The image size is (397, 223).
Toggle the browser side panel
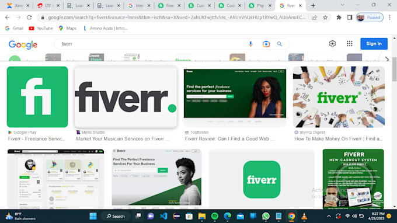click(x=350, y=18)
